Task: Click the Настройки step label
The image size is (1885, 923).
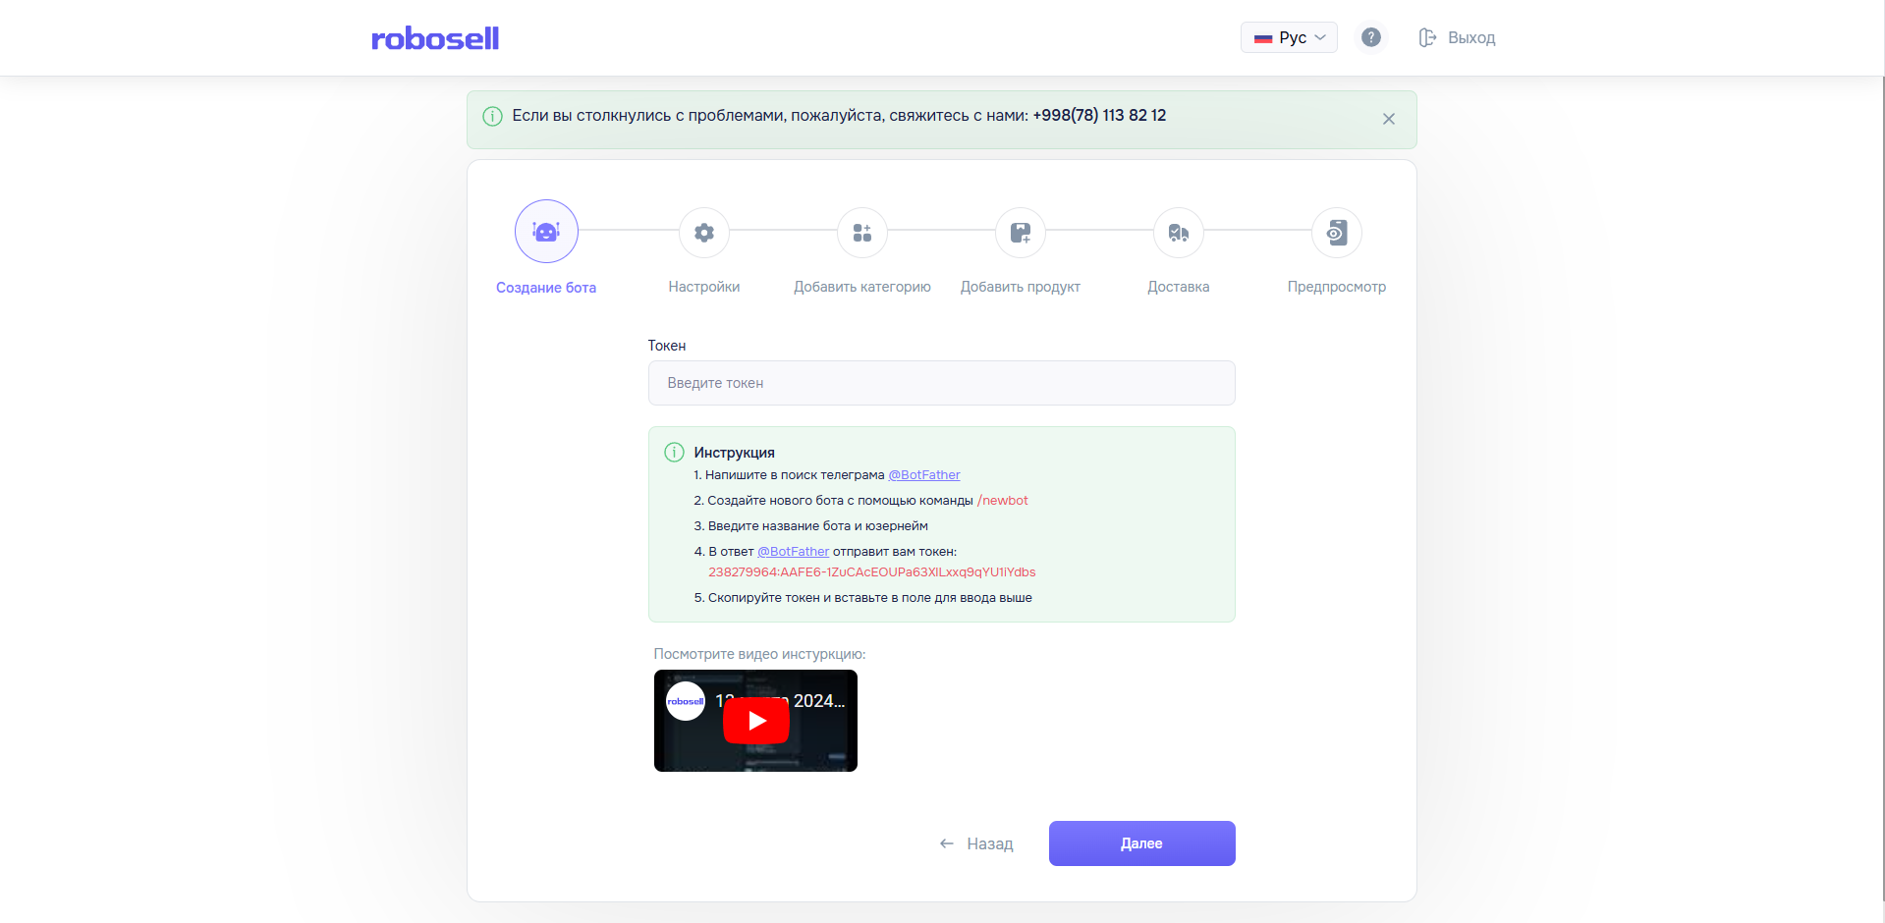Action: tap(704, 287)
